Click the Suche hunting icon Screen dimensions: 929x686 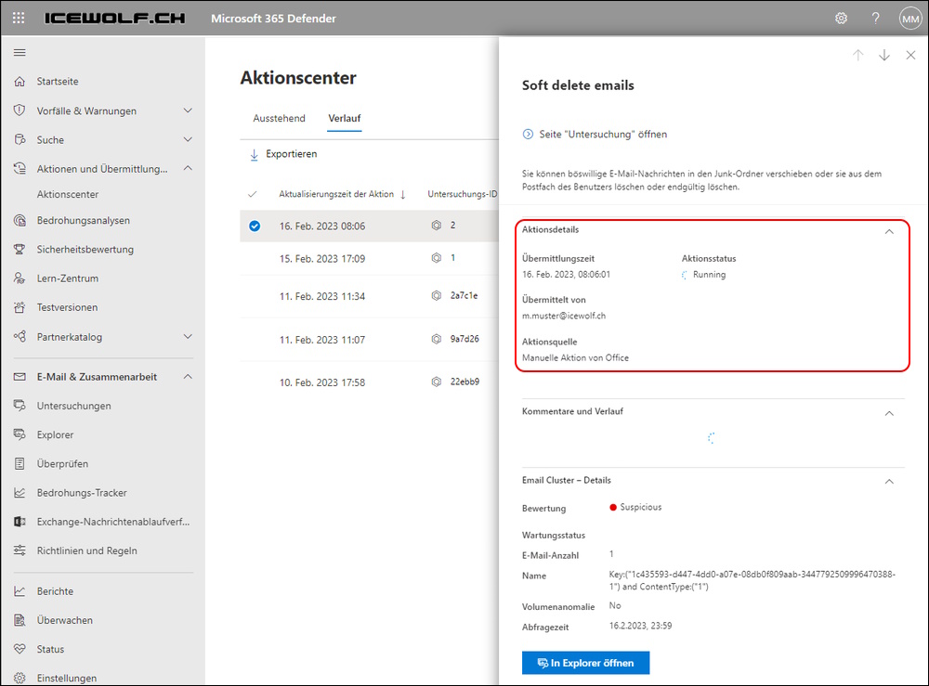tap(20, 139)
